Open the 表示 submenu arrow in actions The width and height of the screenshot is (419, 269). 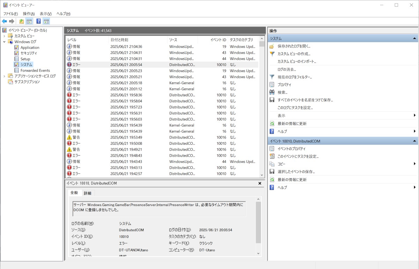click(x=414, y=115)
